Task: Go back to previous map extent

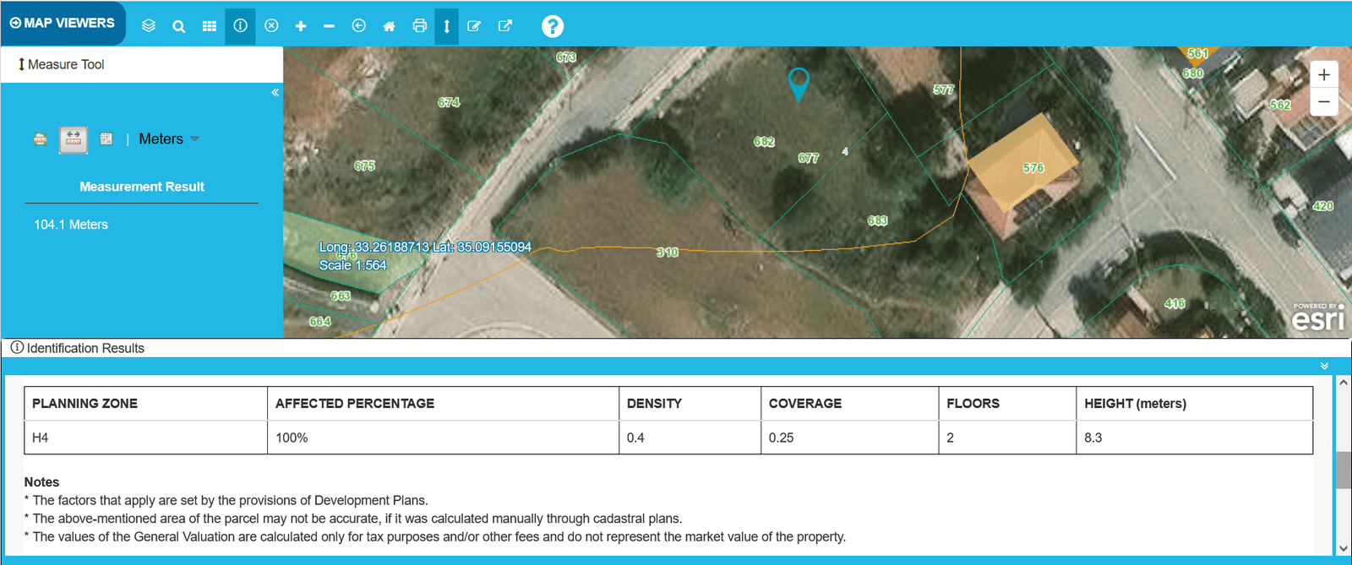Action: tap(358, 26)
